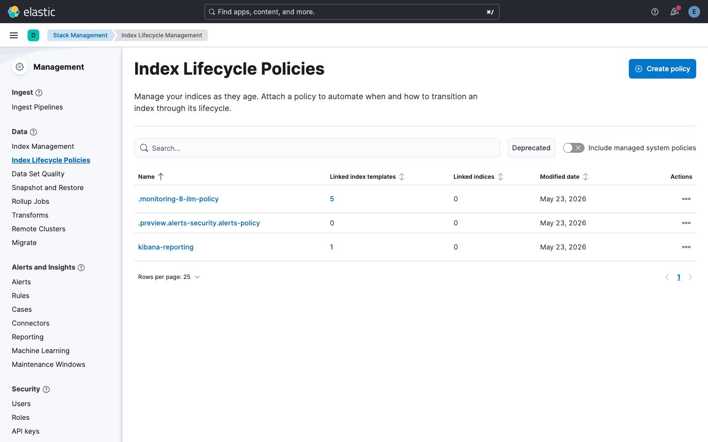
Task: Toggle the main navigation hamburger menu
Action: [14, 35]
